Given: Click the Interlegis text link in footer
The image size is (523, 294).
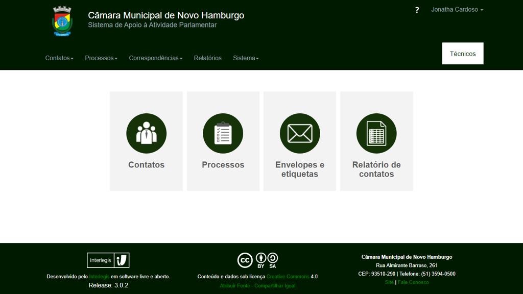Looking at the screenshot, I should click(x=99, y=277).
